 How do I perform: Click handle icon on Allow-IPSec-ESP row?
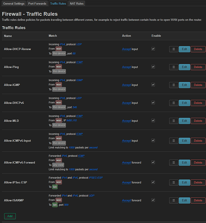click(173, 182)
